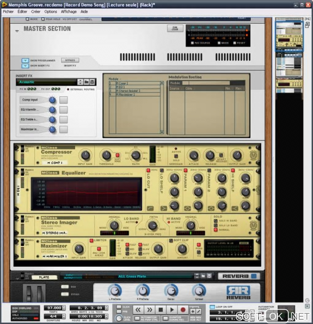The width and height of the screenshot is (313, 324).
Task: Toggle Loop On/Off in transport
Action: pyautogui.click(x=212, y=307)
